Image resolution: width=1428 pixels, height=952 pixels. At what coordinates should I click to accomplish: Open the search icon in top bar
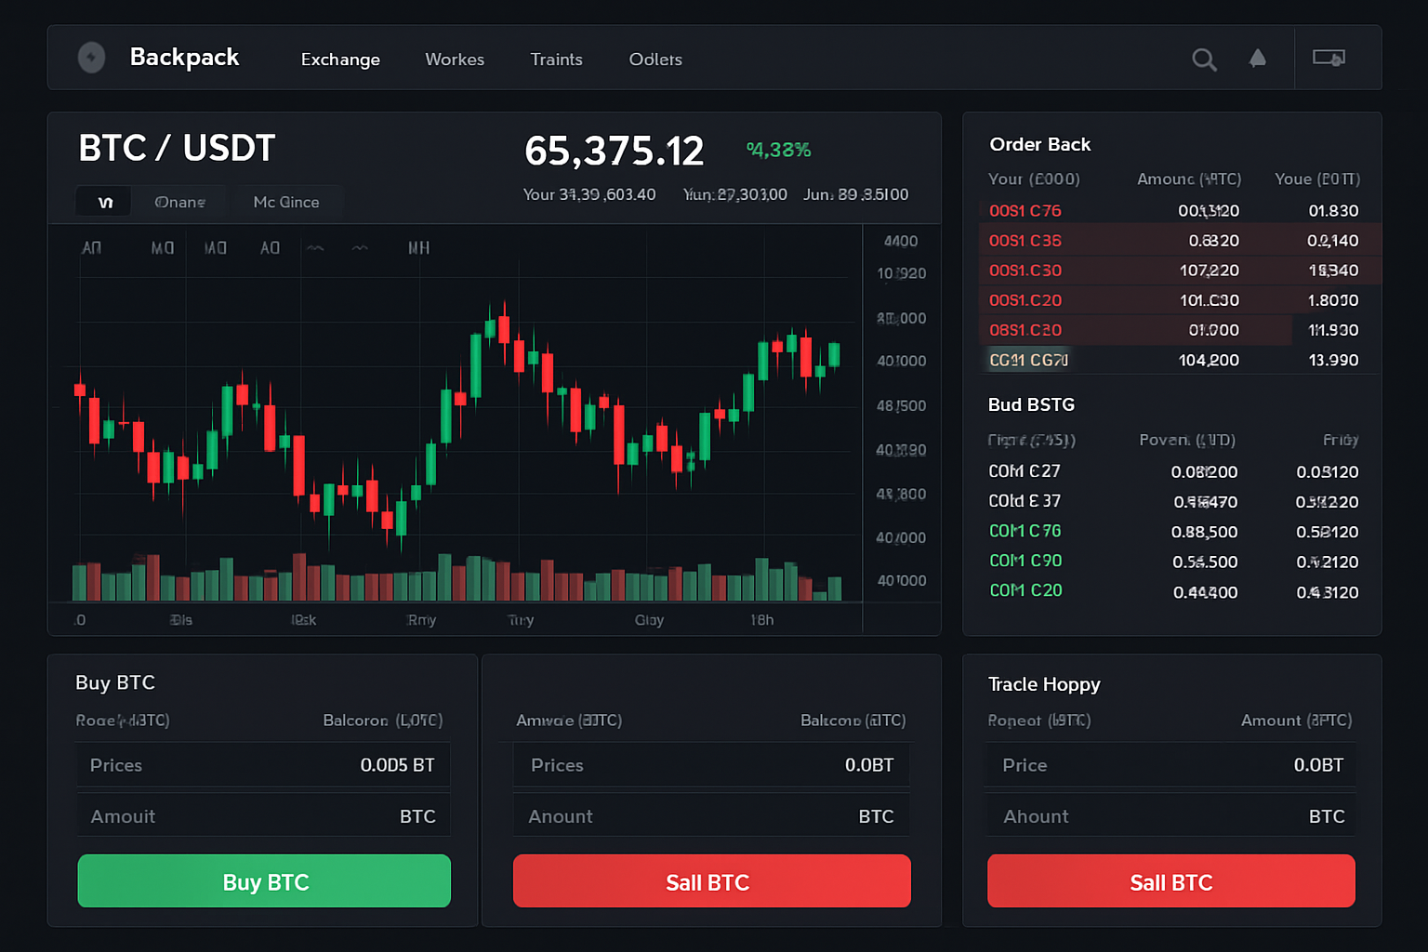1204,59
